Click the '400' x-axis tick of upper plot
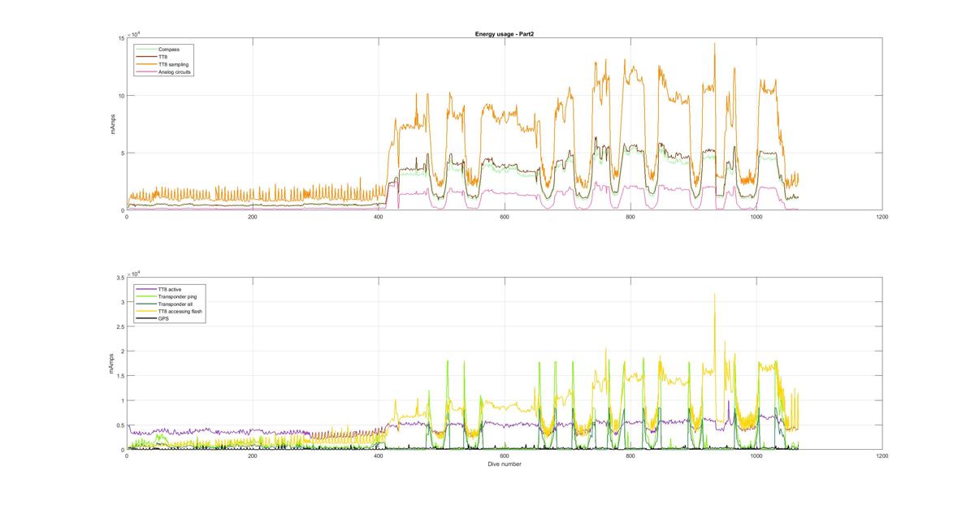Screen dimensions: 975x505 pos(379,217)
